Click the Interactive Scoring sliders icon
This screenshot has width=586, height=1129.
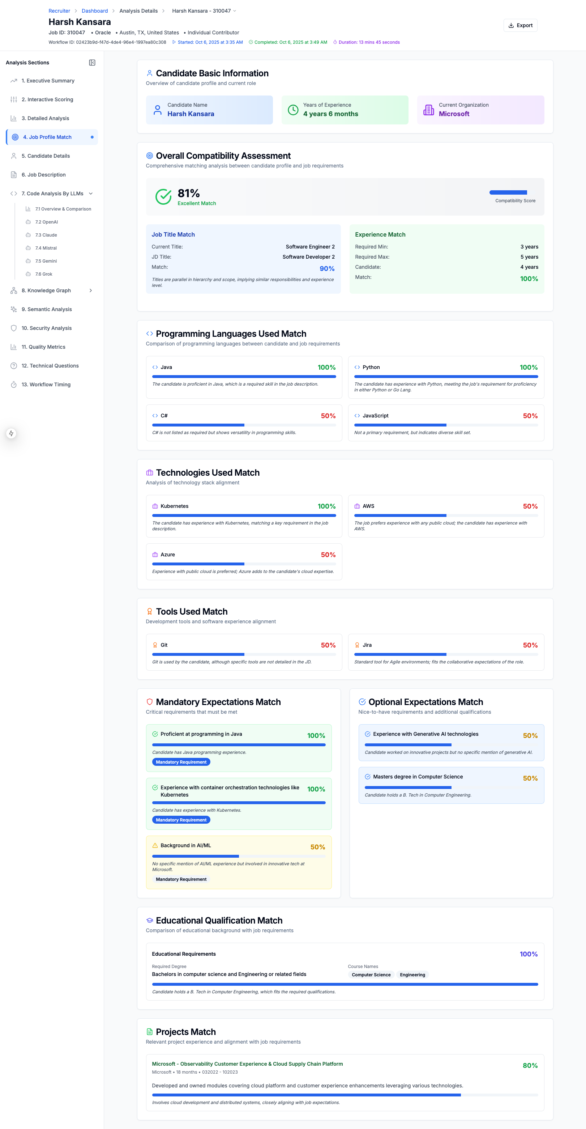(x=14, y=99)
